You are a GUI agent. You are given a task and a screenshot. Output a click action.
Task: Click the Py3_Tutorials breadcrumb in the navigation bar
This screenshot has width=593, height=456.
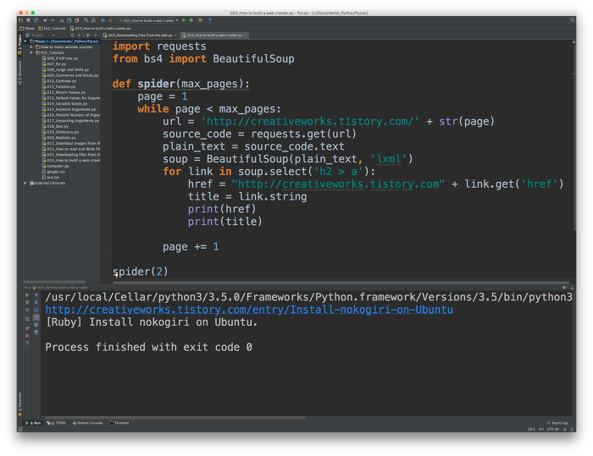pyautogui.click(x=52, y=28)
